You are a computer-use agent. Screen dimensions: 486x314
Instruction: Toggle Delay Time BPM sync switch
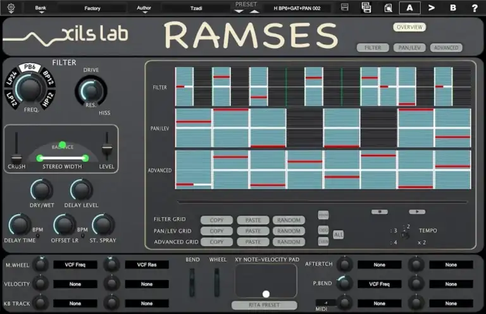[x=37, y=236]
